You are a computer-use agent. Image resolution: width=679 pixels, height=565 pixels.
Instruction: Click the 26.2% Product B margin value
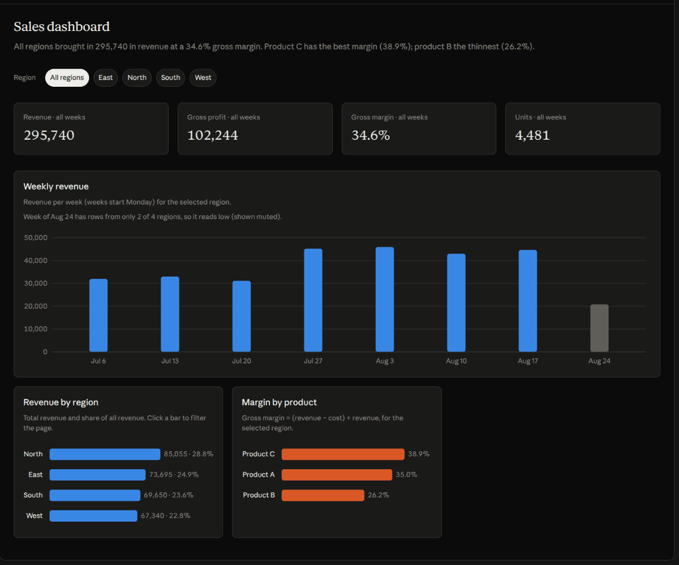[378, 495]
